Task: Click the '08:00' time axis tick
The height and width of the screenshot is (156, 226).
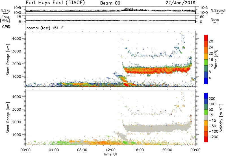Action: 82,150
